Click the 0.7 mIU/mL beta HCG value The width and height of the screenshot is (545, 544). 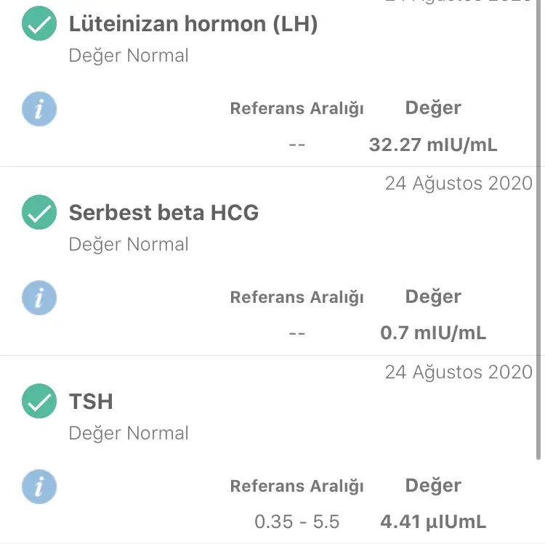[433, 333]
